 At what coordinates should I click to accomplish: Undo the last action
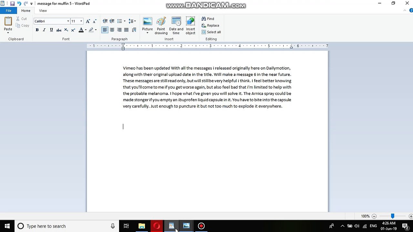pos(19,4)
